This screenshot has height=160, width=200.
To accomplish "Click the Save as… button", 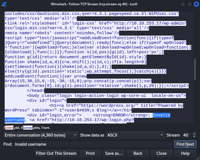I will 114,153.
